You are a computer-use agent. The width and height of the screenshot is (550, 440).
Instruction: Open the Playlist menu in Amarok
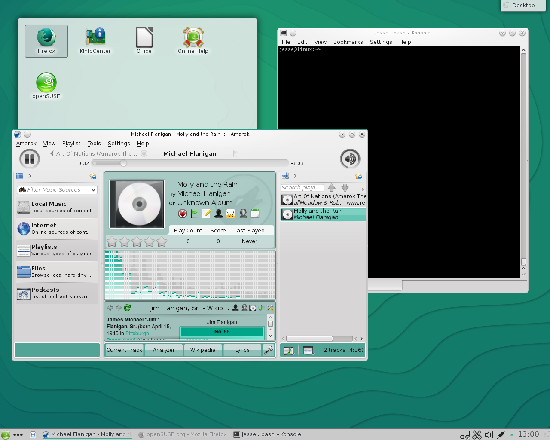coord(71,144)
